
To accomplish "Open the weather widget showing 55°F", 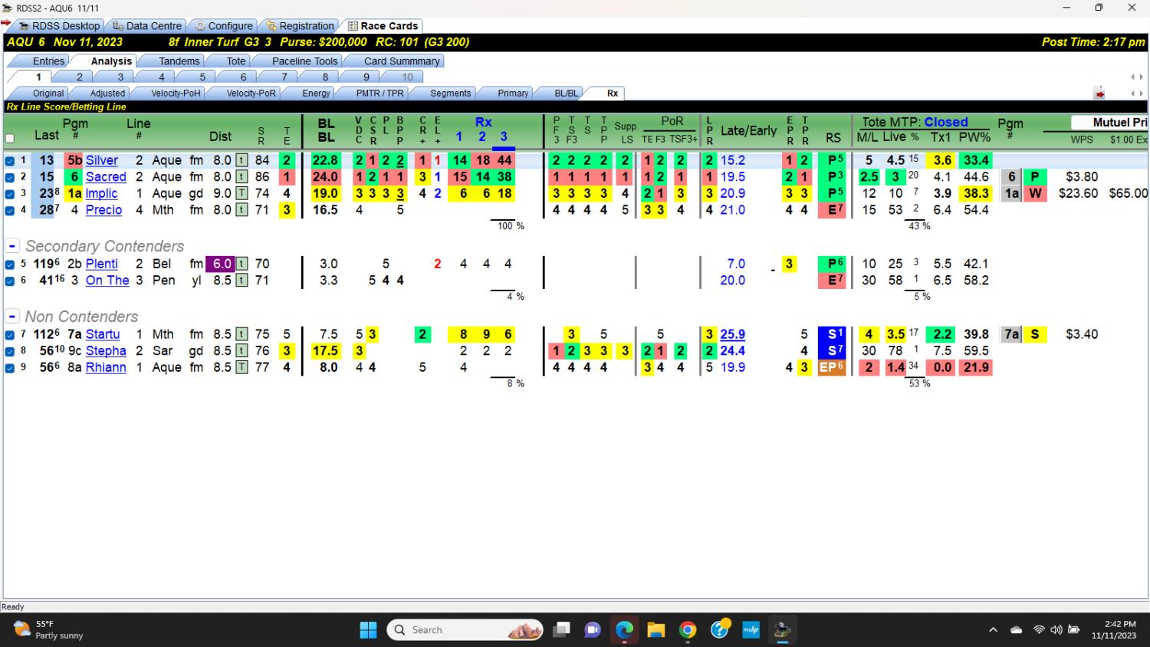I will tap(50, 630).
